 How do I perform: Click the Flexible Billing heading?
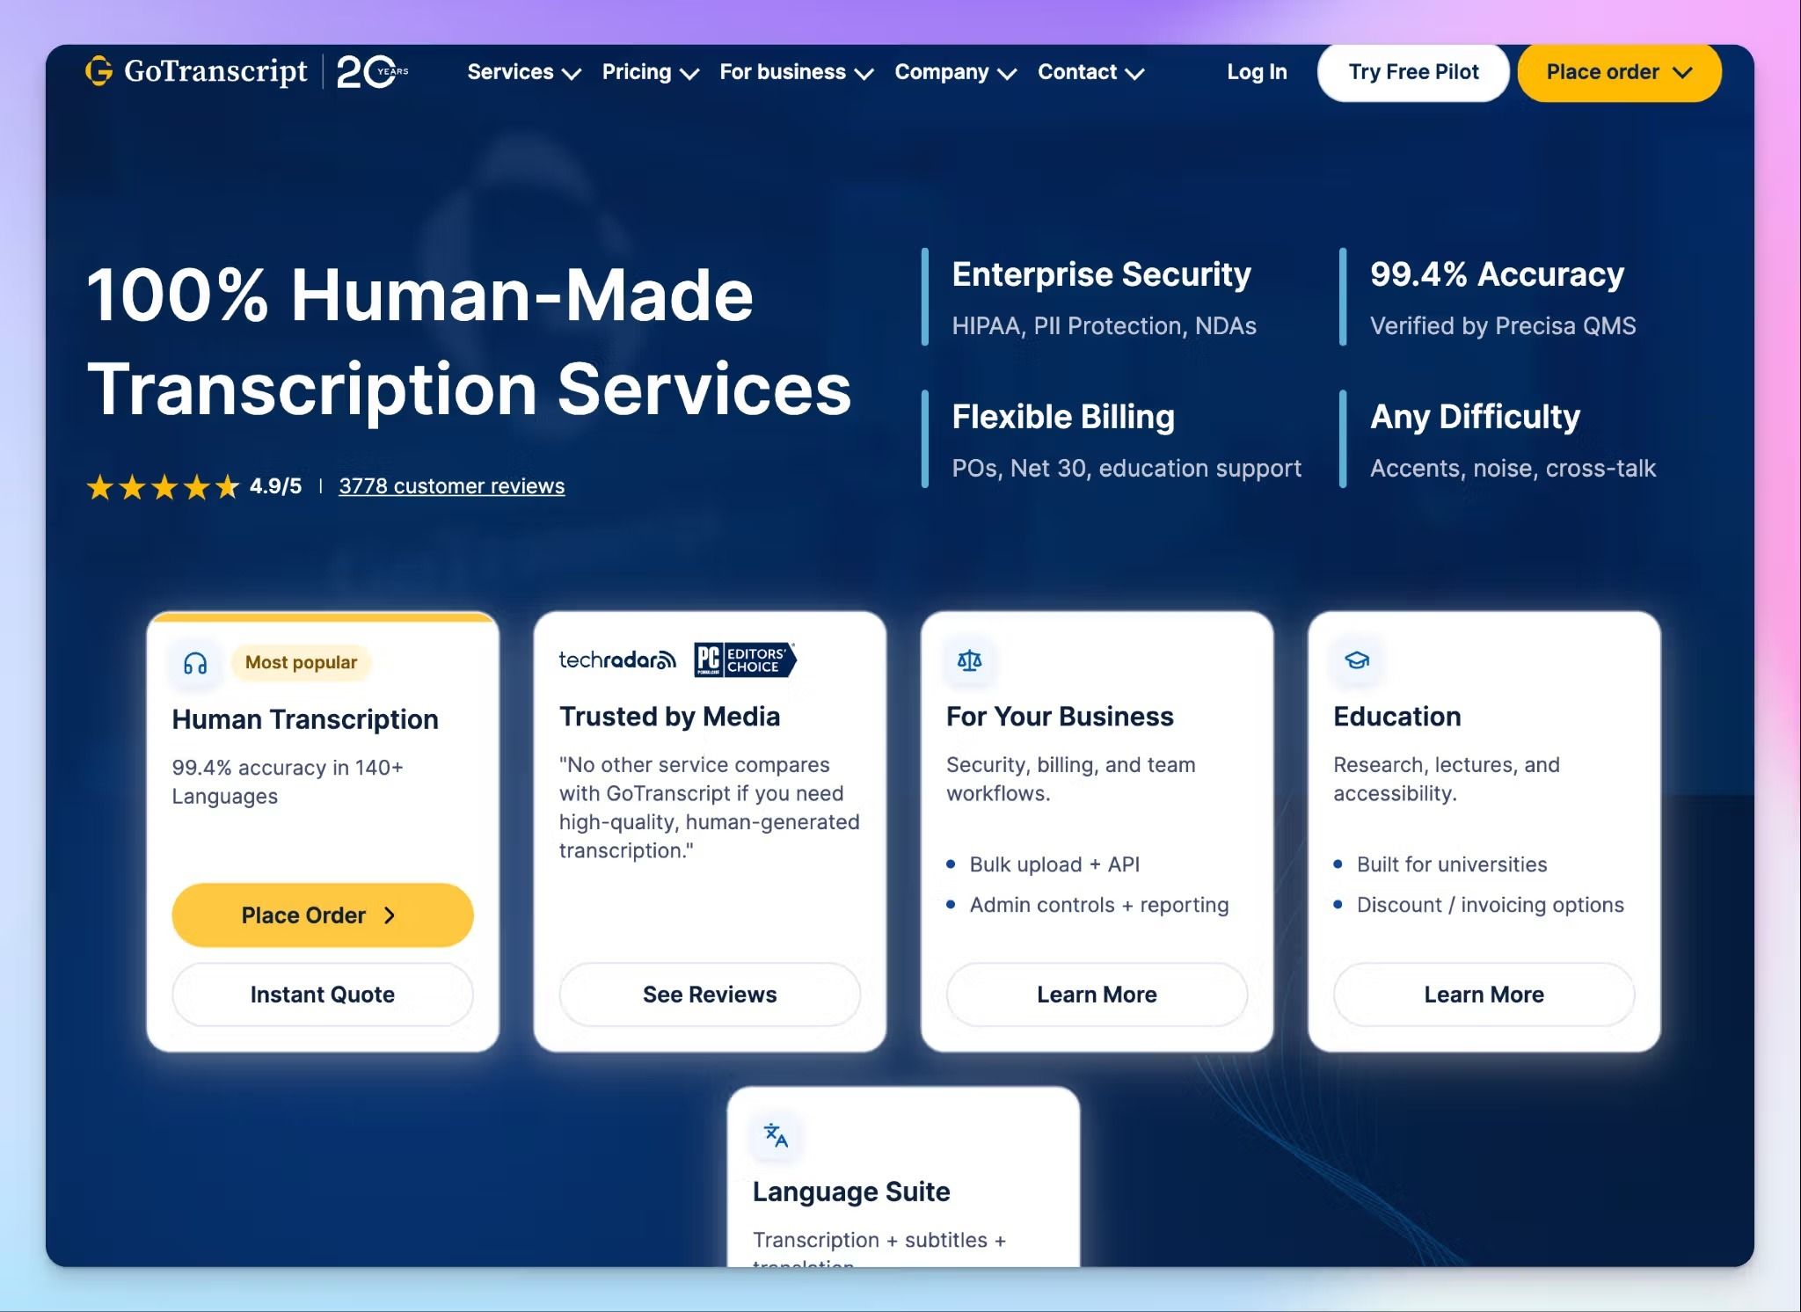pos(1063,417)
